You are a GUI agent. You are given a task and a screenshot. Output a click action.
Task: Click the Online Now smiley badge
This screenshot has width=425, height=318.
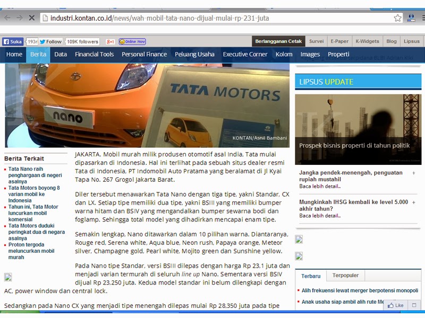point(132,42)
